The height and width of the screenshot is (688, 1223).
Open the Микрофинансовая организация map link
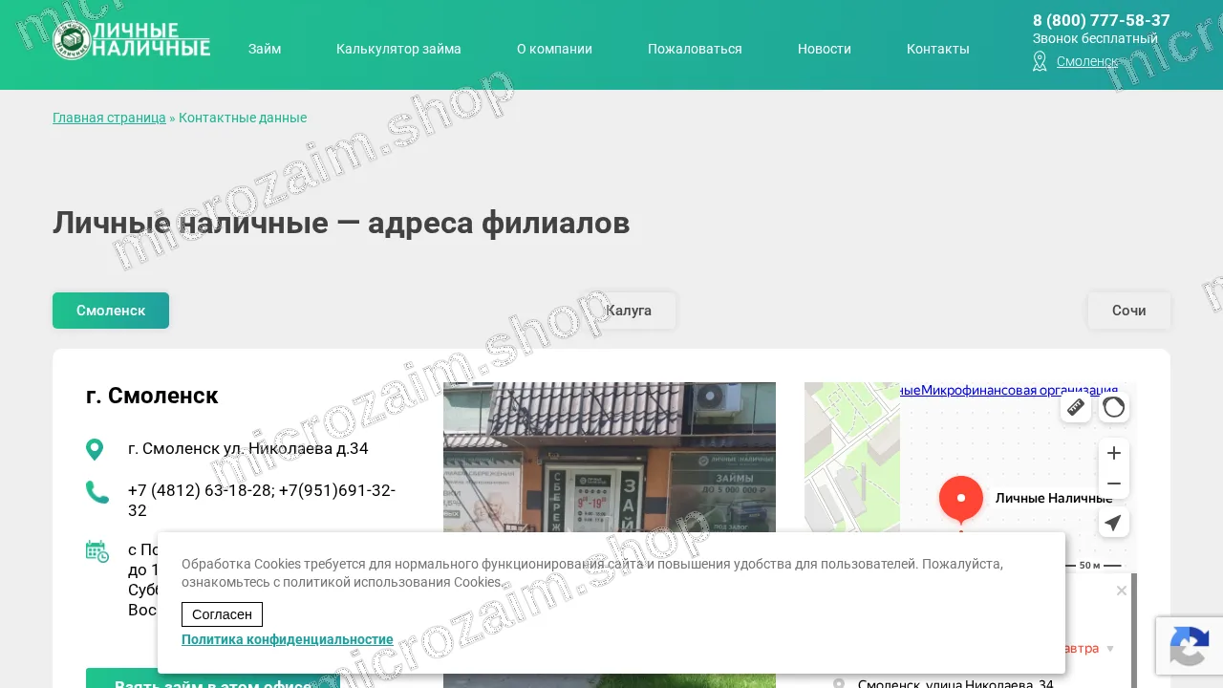tap(1019, 390)
